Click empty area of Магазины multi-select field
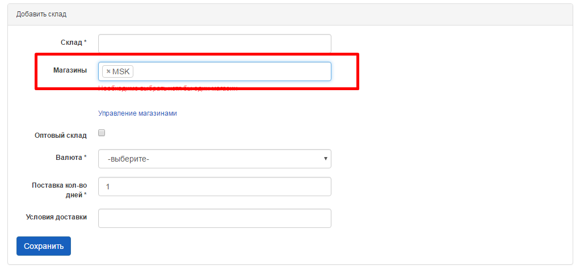 click(x=233, y=71)
